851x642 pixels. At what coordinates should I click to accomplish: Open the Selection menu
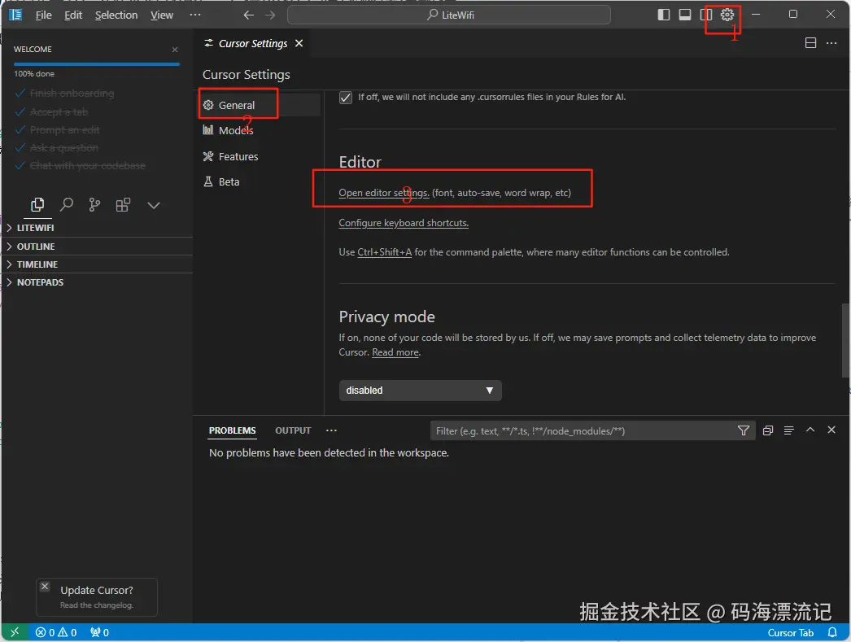pyautogui.click(x=116, y=15)
